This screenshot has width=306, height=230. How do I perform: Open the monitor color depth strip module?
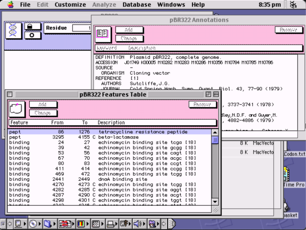[x=80, y=224]
